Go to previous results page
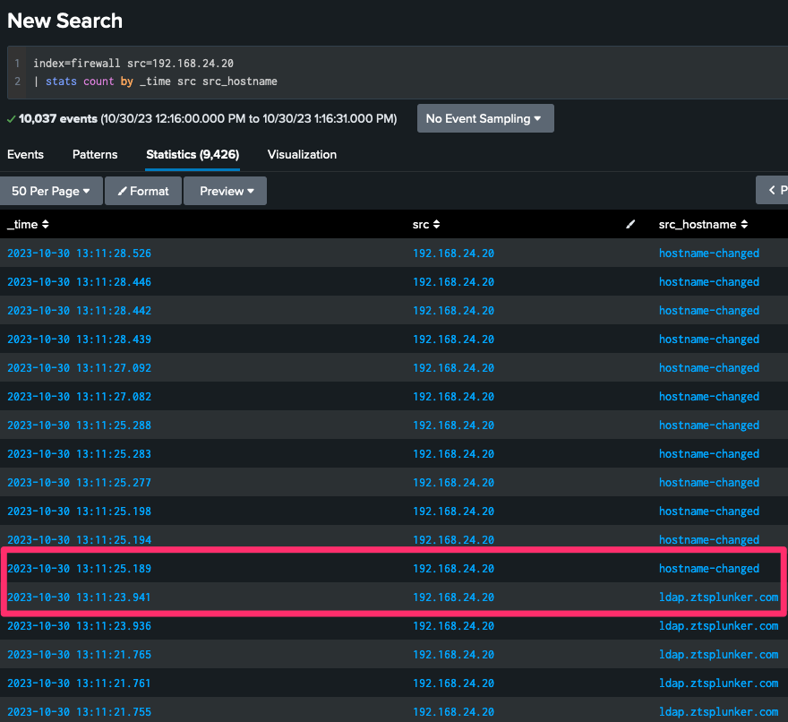 tap(773, 191)
